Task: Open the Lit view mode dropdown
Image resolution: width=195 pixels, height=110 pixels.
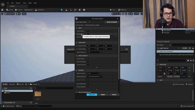Action: tap(18, 14)
